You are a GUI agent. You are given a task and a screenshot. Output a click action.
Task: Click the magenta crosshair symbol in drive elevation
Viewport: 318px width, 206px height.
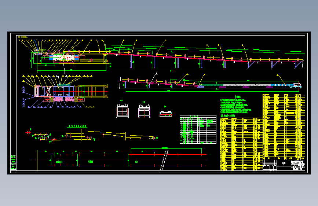pos(91,60)
